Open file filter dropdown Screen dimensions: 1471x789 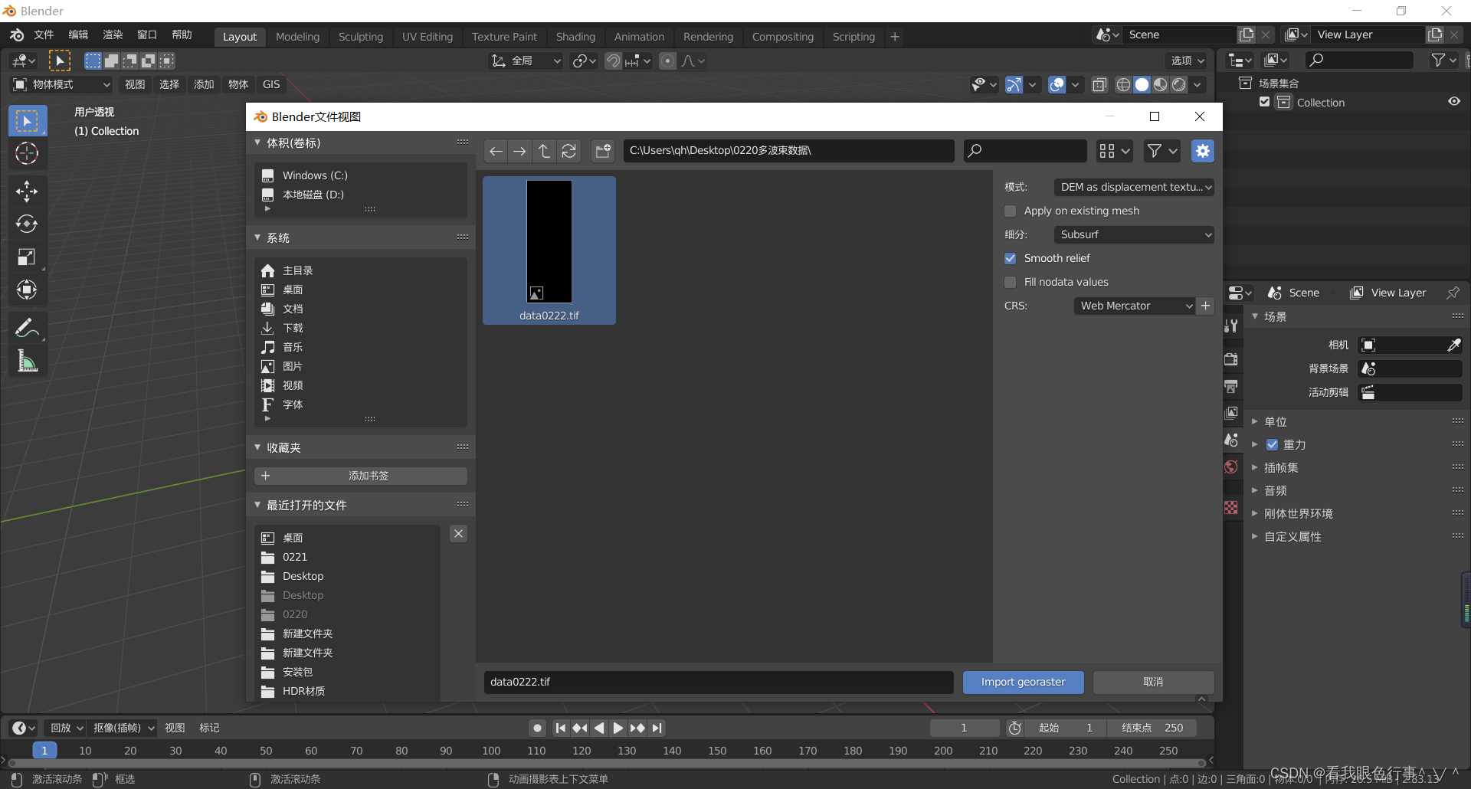pos(1161,151)
